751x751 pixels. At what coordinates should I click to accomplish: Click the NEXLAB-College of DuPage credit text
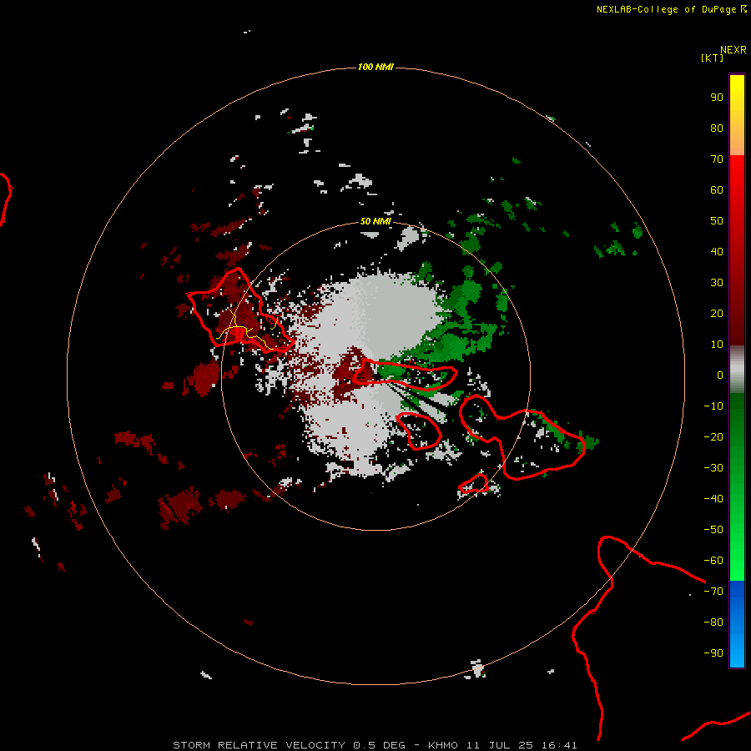[x=671, y=9]
